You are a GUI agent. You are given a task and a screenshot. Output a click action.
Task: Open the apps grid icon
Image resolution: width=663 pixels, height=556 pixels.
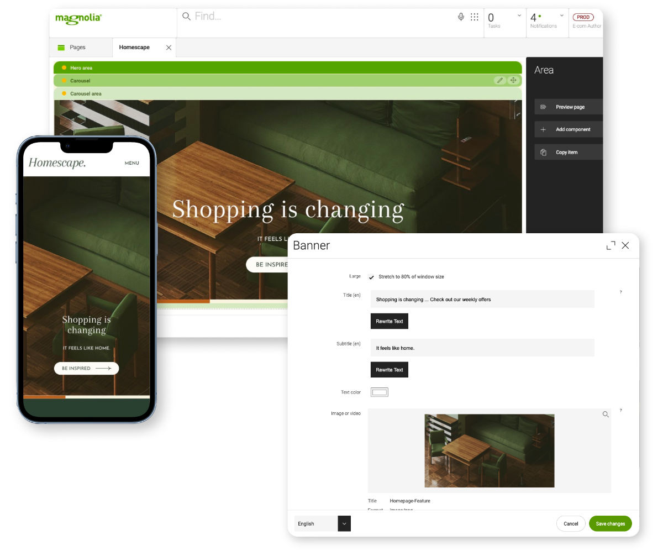tap(475, 17)
